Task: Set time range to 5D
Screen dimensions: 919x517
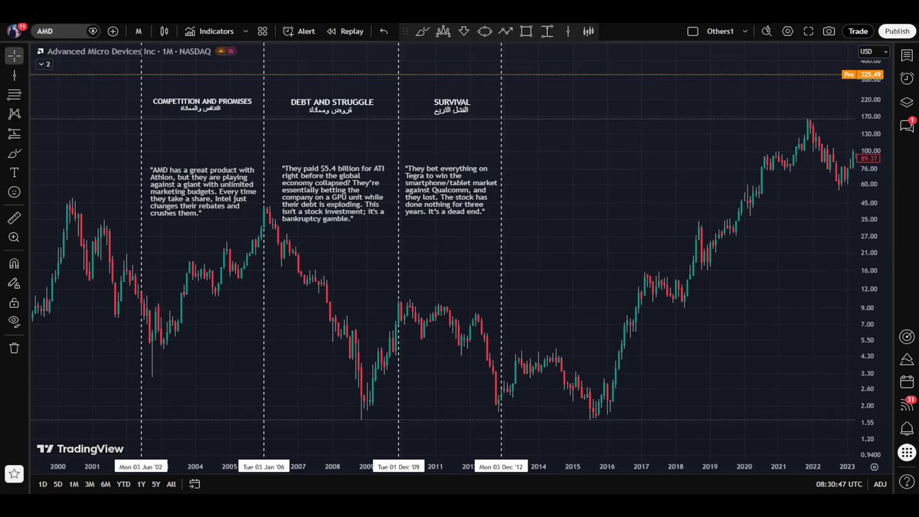Action: 58,484
